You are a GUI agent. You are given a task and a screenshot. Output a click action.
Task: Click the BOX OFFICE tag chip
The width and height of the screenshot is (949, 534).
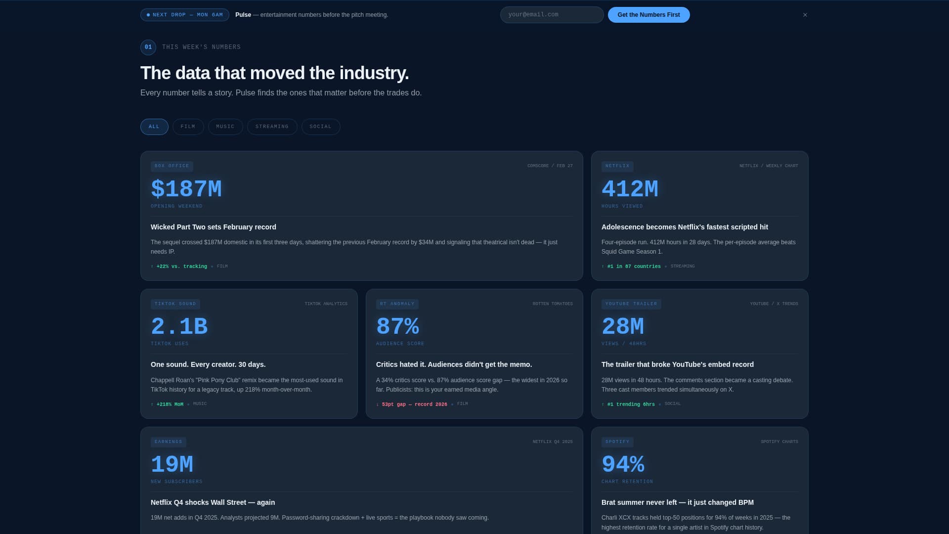(172, 166)
